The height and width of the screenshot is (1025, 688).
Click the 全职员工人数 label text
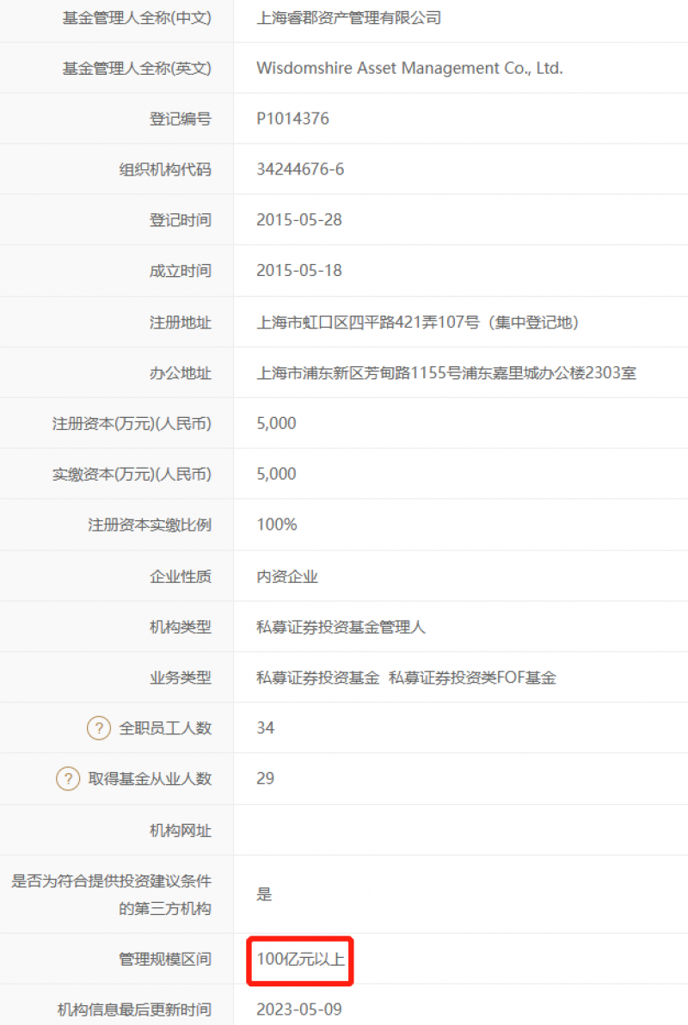click(x=165, y=728)
